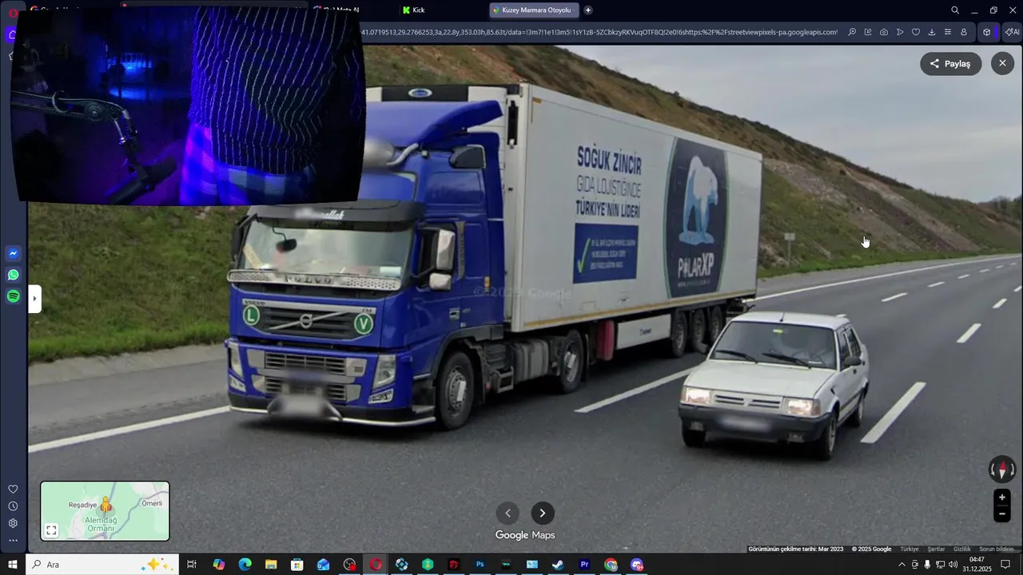Screen dimensions: 1023x575
Task: Open Google Chrome from the taskbar
Action: (611, 565)
